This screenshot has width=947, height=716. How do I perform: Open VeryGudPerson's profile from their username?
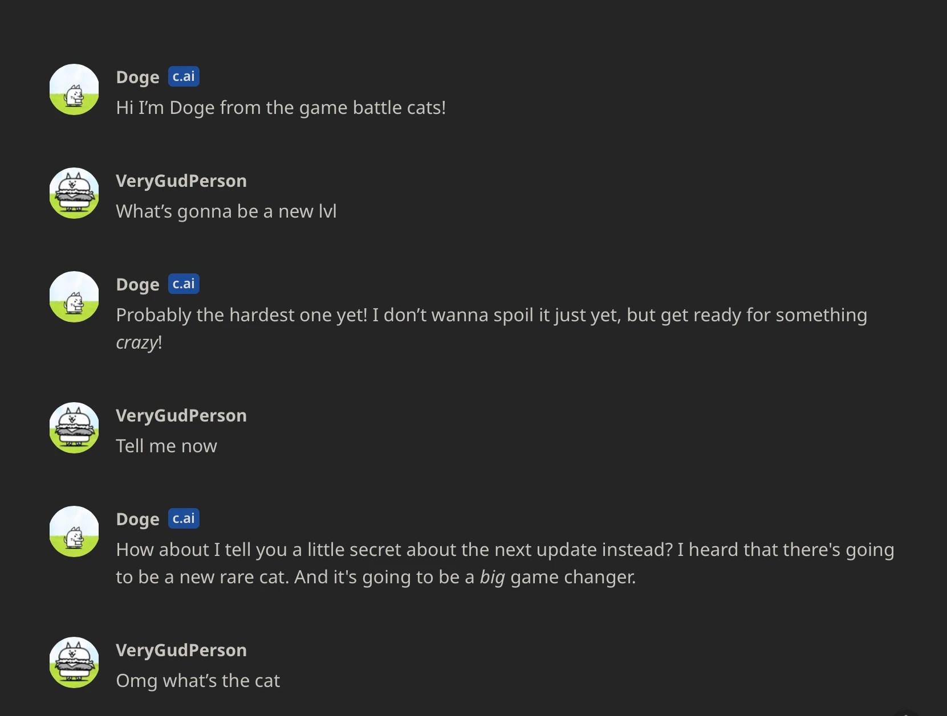pos(181,181)
